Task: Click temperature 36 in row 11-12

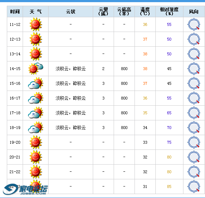Action: [145, 24]
